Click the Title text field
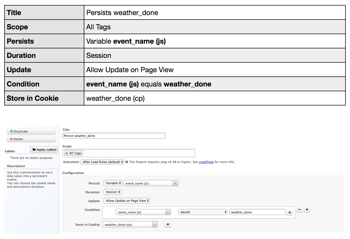The height and width of the screenshot is (239, 350). tap(113, 136)
